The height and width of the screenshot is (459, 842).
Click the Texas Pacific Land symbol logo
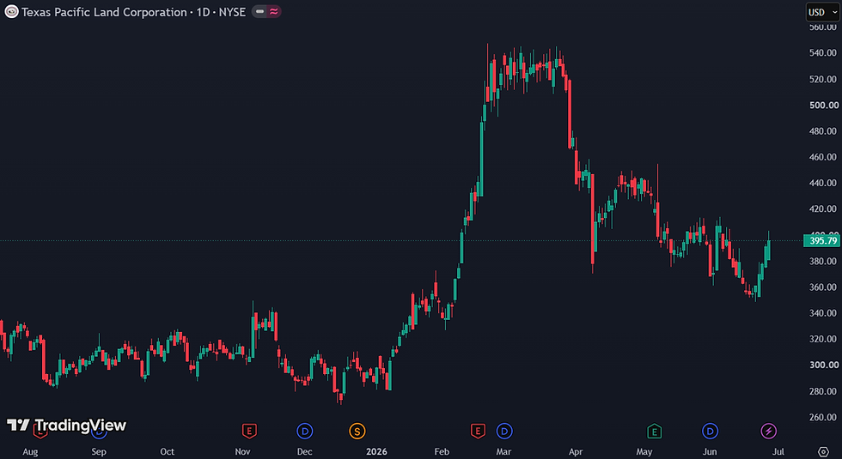pos(11,12)
